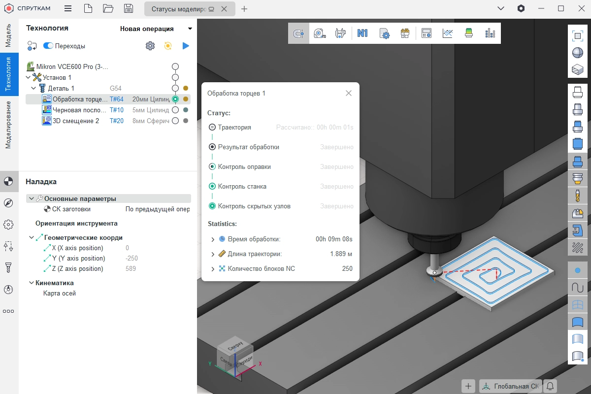Select status circle for Черновая operation
Screen dimensions: 591x394
(x=175, y=110)
